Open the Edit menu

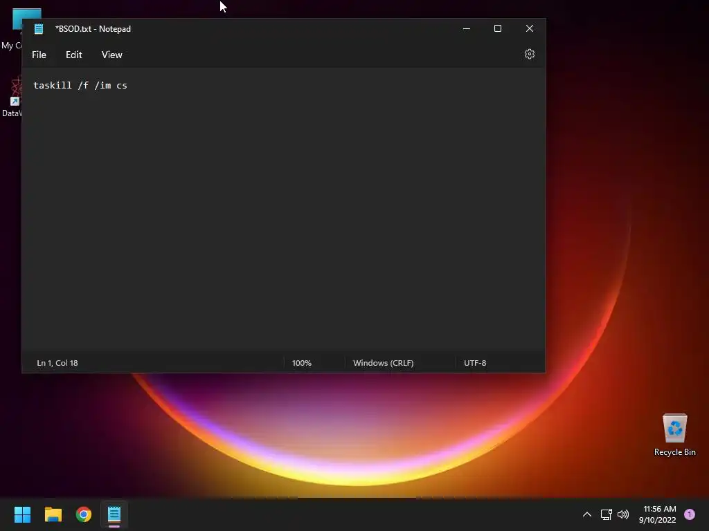click(73, 55)
